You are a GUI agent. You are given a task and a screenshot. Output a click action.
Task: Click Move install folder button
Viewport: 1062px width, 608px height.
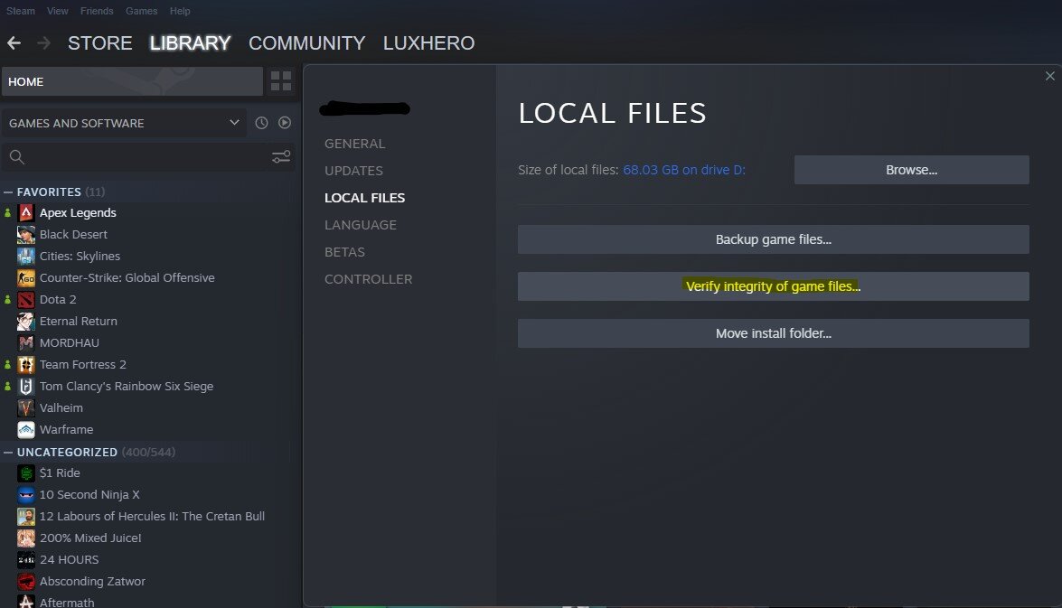[x=773, y=333]
